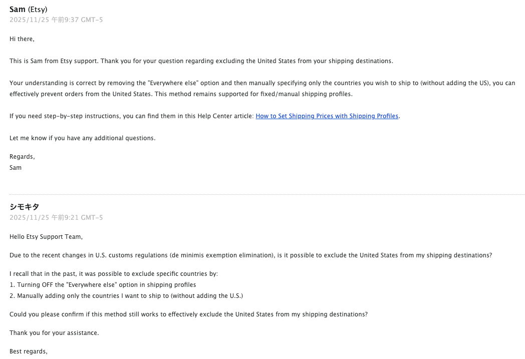Click step 2 about manually adding countries
Viewport: 525px width, 359px height.
[126, 296]
